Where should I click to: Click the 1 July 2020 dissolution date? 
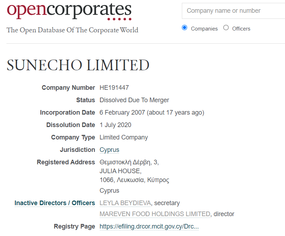115,125
